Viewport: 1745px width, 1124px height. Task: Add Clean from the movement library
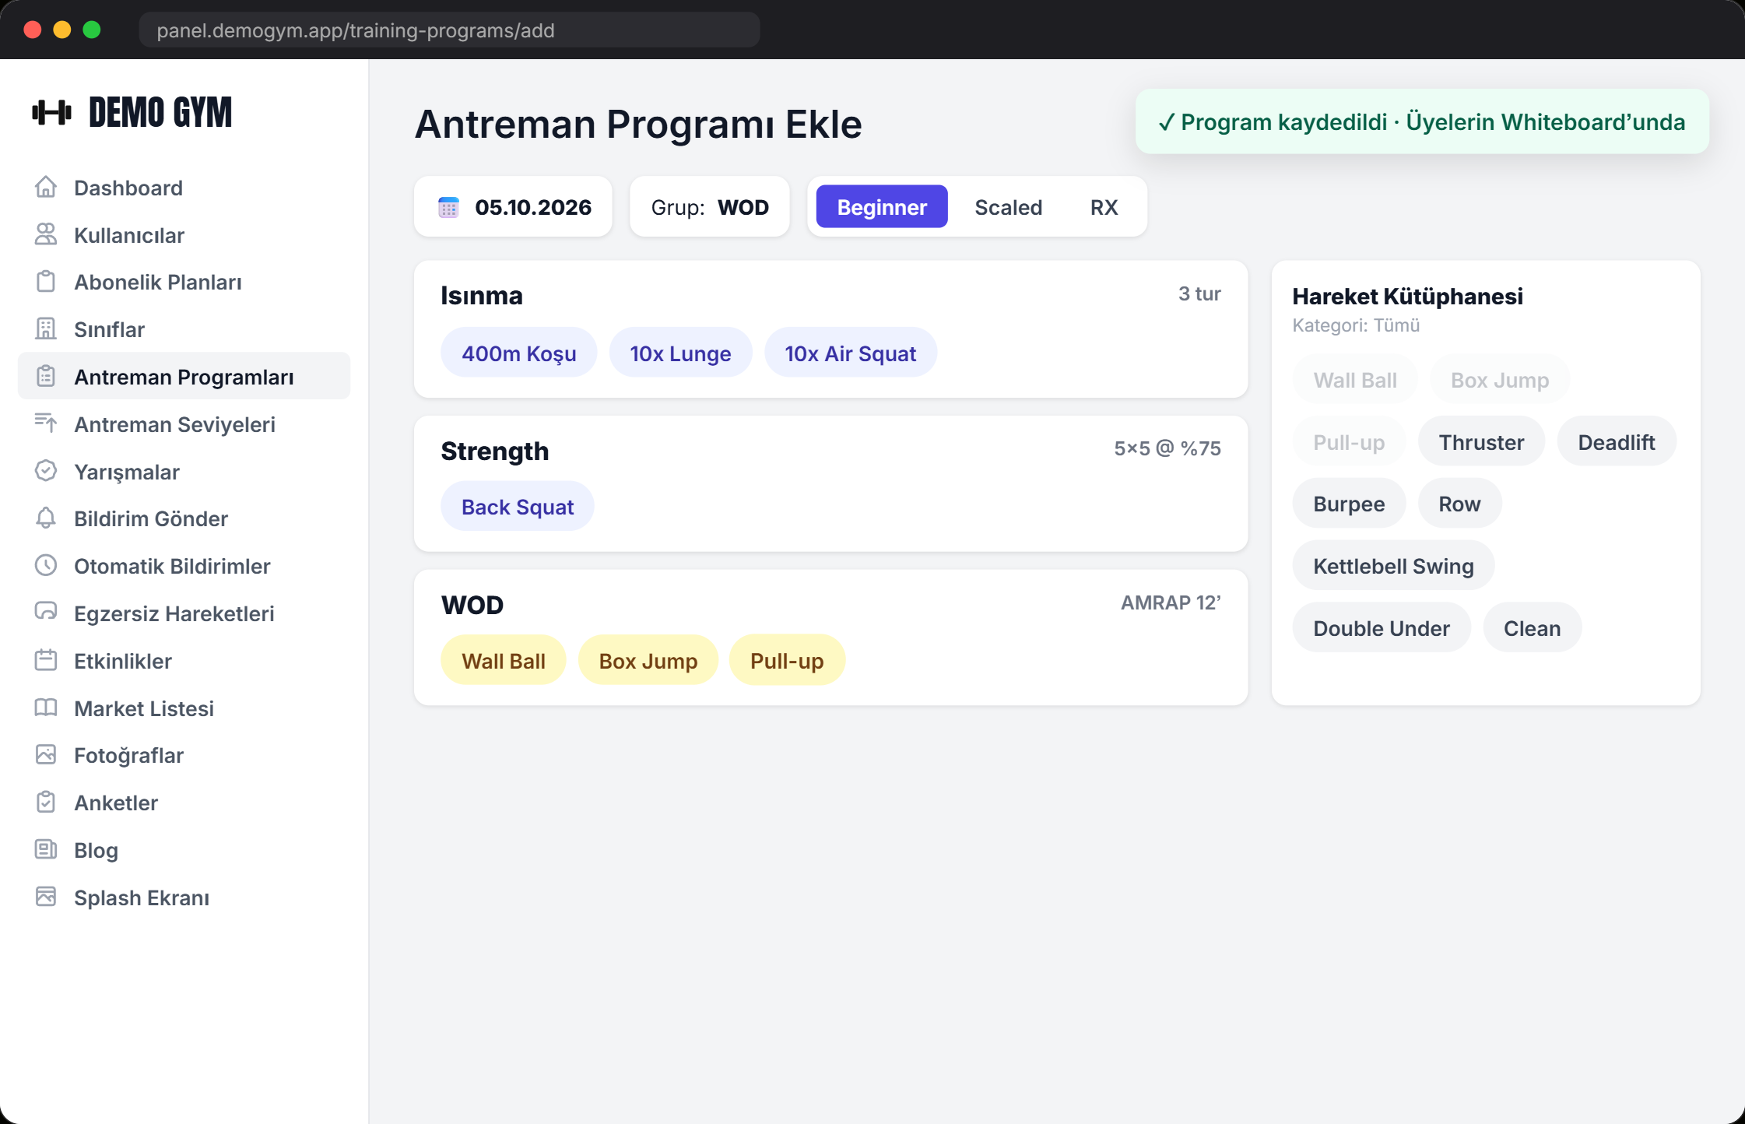[1532, 628]
